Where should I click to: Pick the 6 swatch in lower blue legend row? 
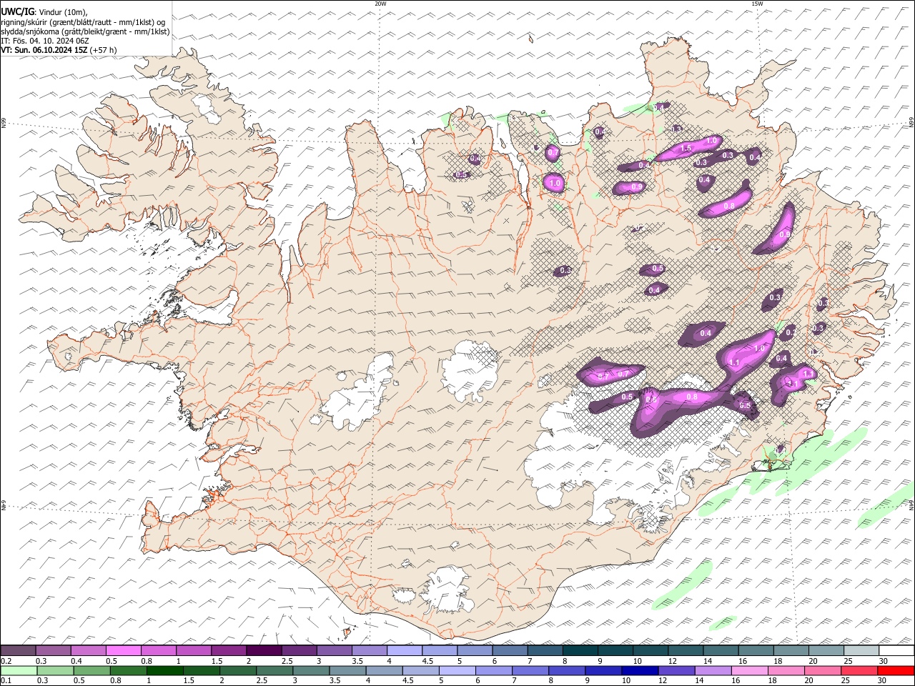pos(493,670)
